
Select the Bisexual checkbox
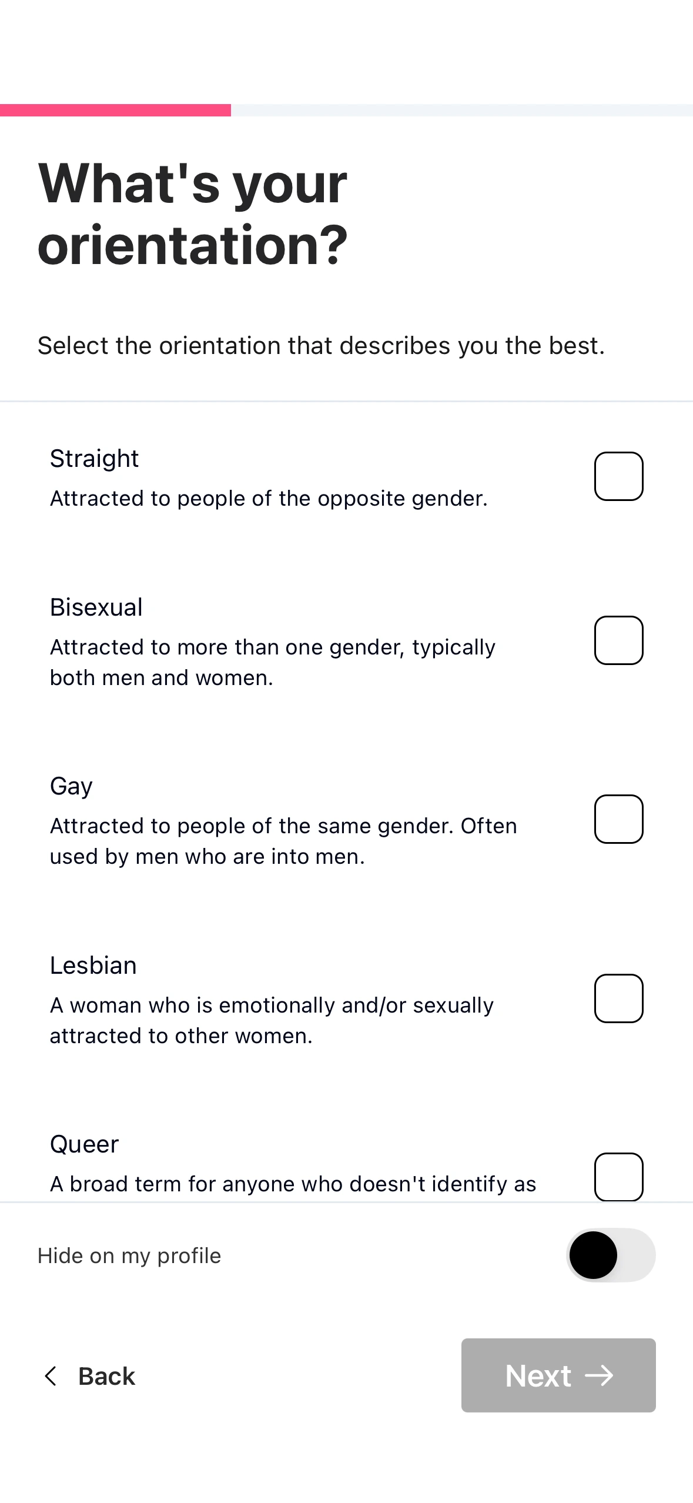point(618,640)
